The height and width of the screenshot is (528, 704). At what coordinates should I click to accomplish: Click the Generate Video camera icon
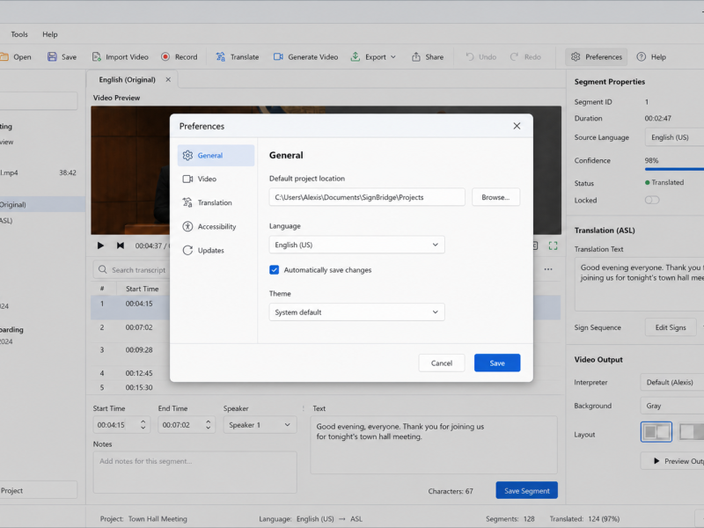[278, 57]
